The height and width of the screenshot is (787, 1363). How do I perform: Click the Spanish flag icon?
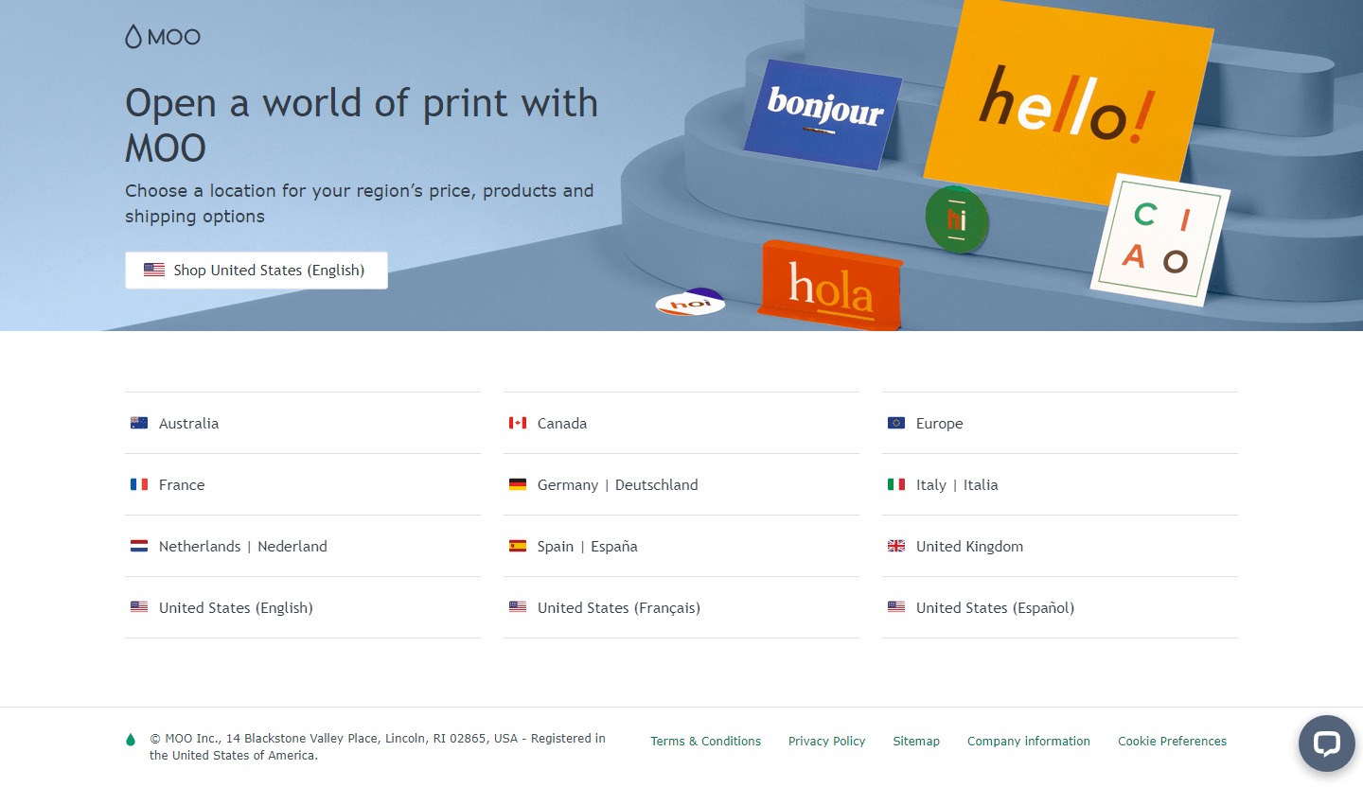point(518,546)
